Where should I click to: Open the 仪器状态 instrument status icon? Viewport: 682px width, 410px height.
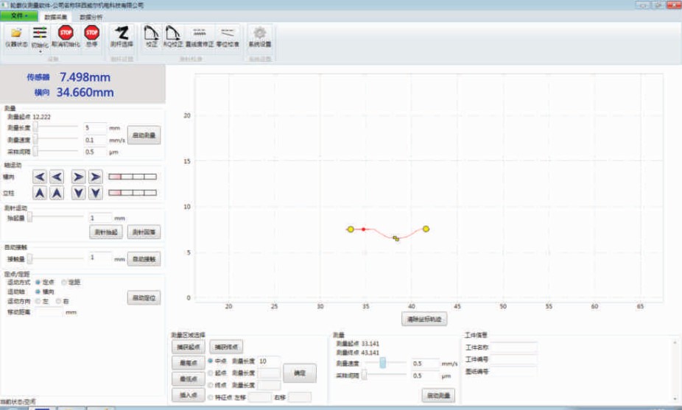(x=16, y=35)
